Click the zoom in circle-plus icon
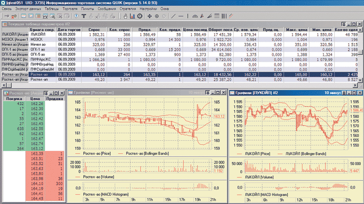The height and width of the screenshot is (204, 364). tap(157, 16)
